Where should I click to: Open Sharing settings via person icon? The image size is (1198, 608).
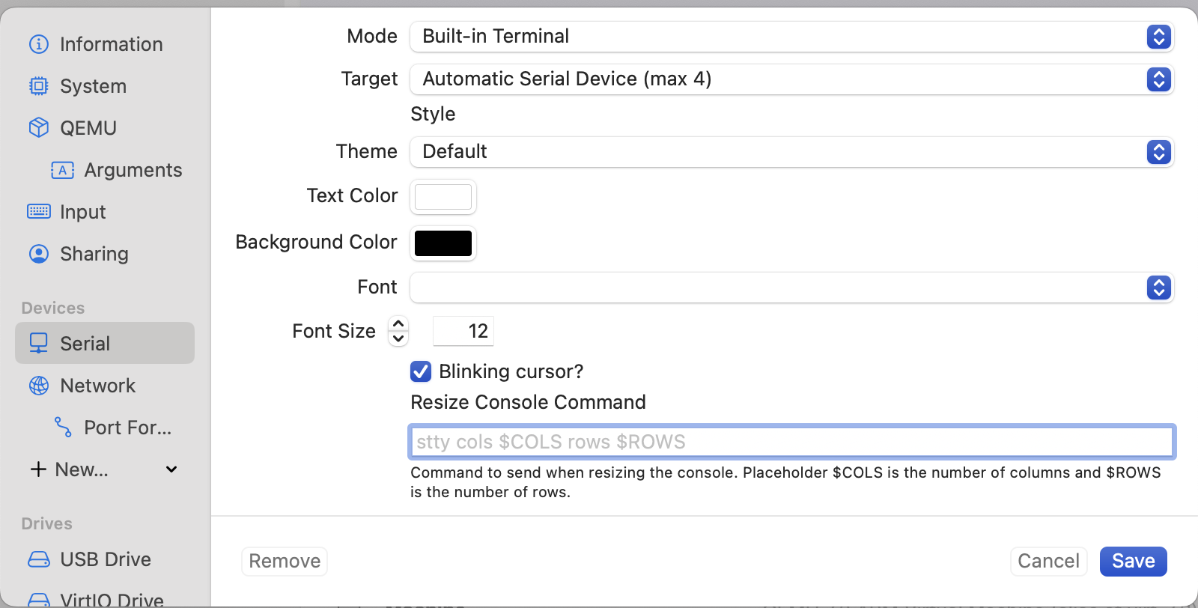39,254
